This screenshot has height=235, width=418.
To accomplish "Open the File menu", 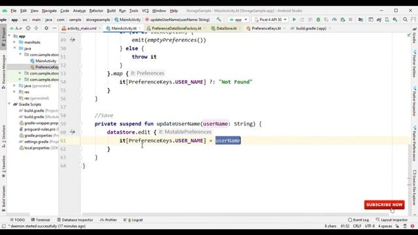I will click(x=13, y=10).
